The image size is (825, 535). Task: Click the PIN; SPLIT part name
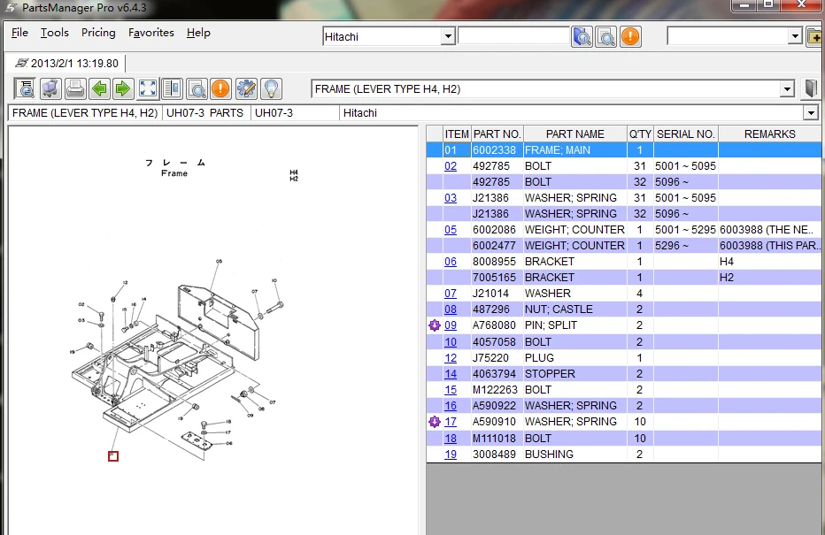[x=551, y=325]
